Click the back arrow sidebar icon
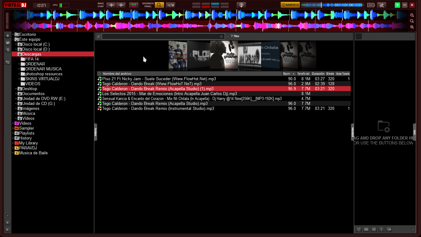The height and width of the screenshot is (237, 421). click(7, 62)
